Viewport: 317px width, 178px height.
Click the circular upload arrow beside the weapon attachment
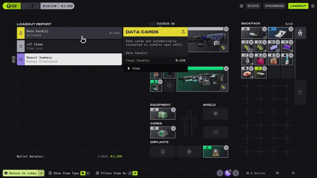point(169,86)
